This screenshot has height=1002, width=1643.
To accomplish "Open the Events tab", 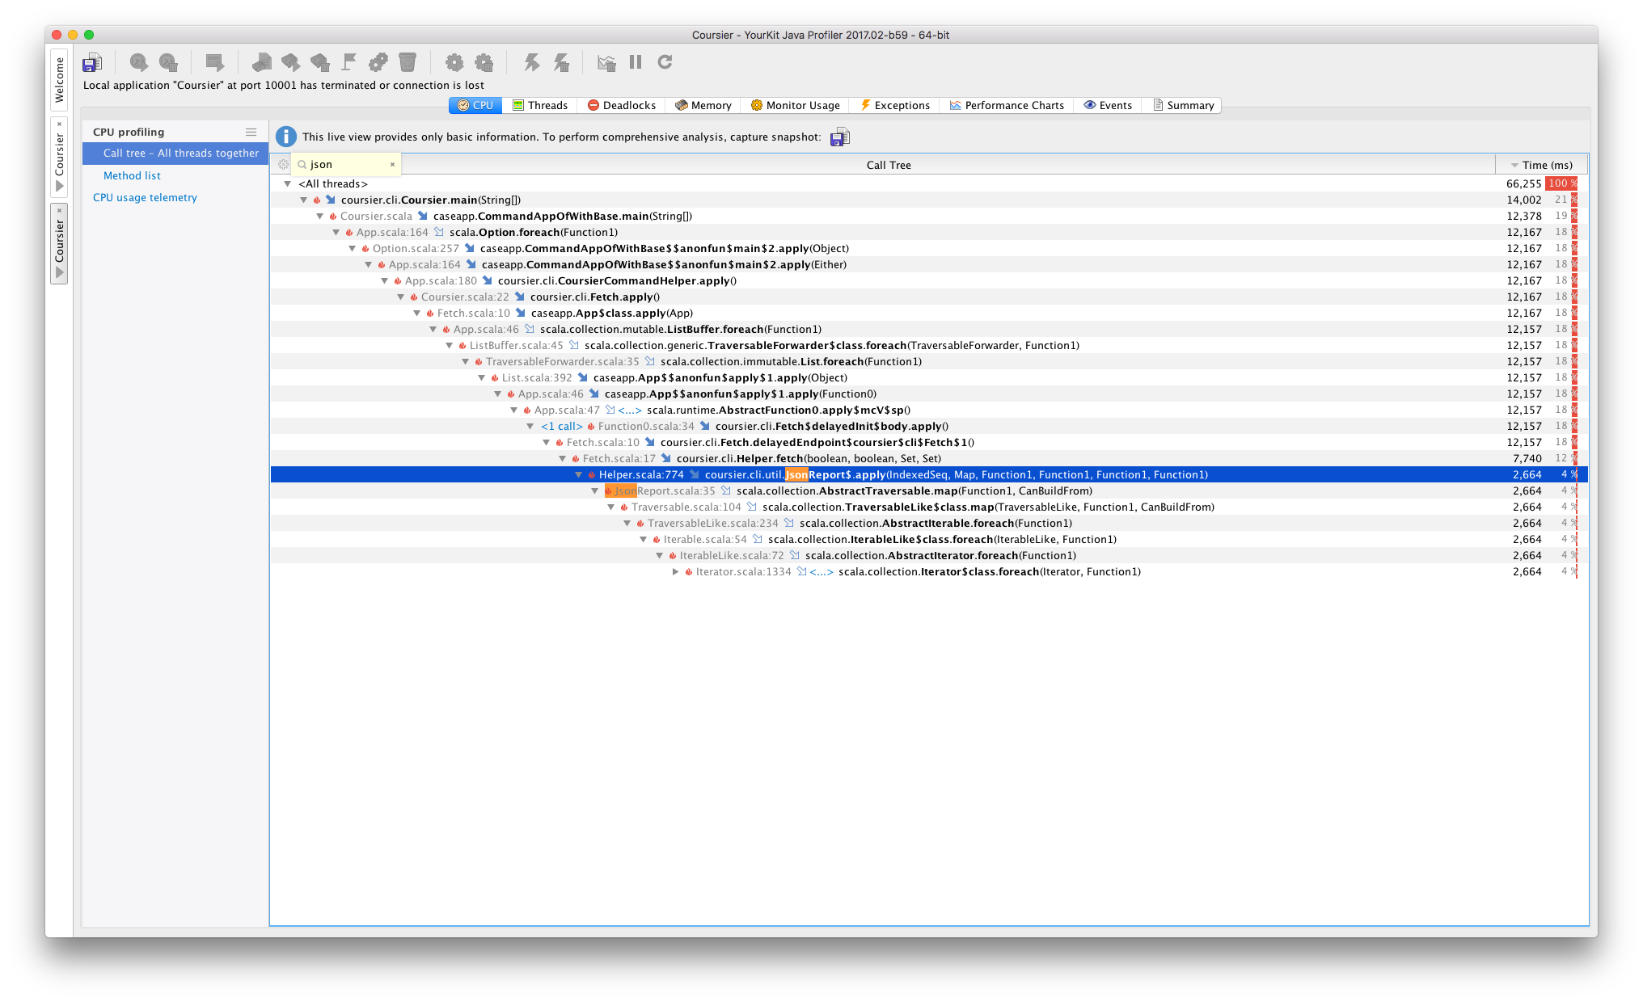I will coord(1108,105).
